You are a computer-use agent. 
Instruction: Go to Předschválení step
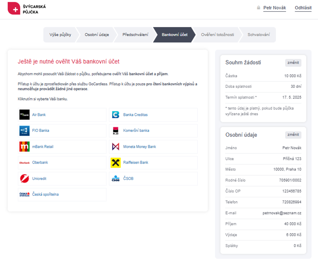point(135,35)
